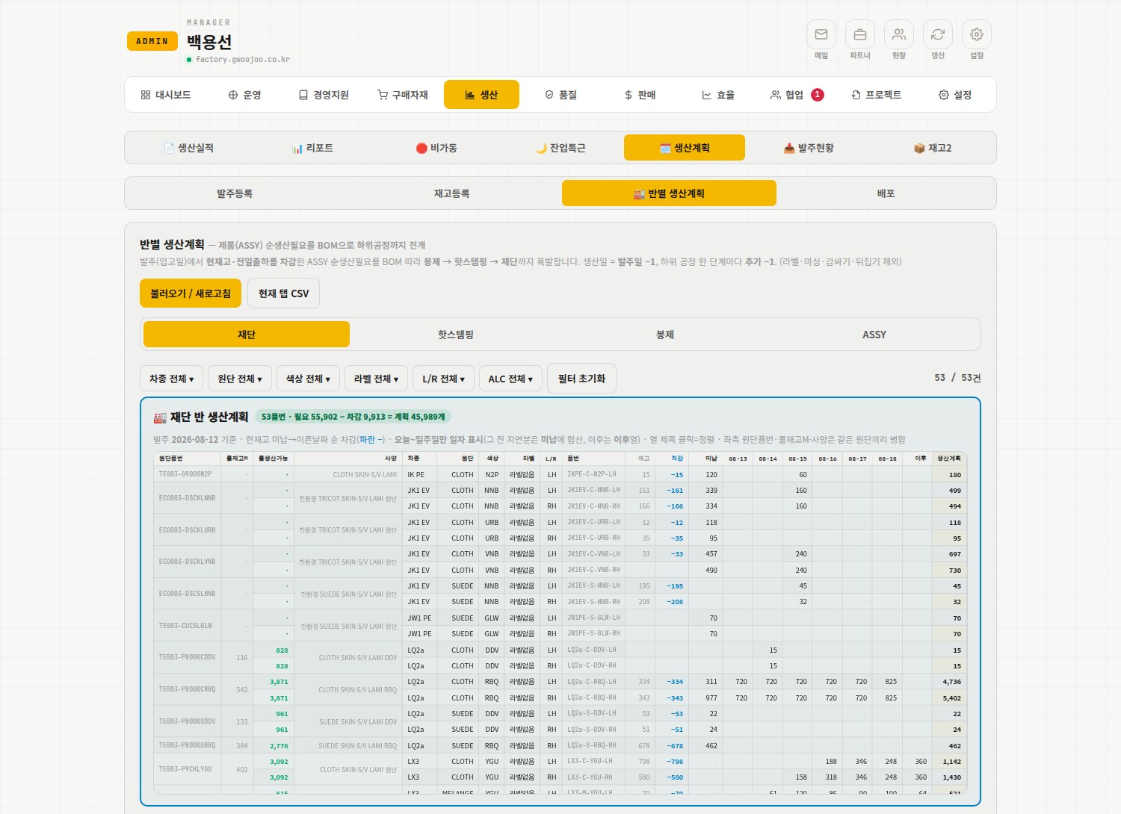Open 설정 in the main navigation bar

(955, 95)
